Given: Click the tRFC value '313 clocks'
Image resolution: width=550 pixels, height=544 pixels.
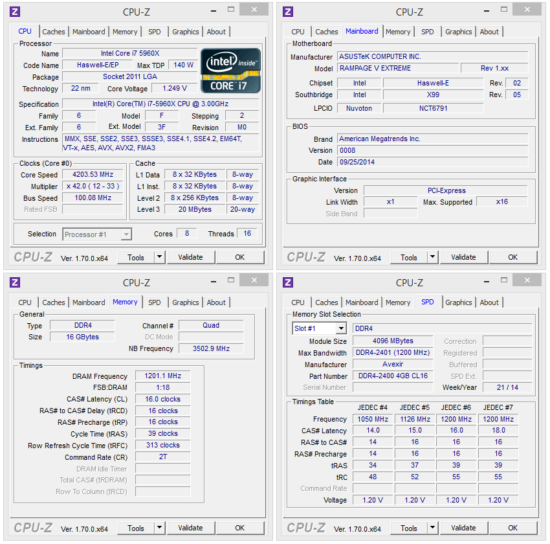Looking at the screenshot, I should tap(163, 445).
